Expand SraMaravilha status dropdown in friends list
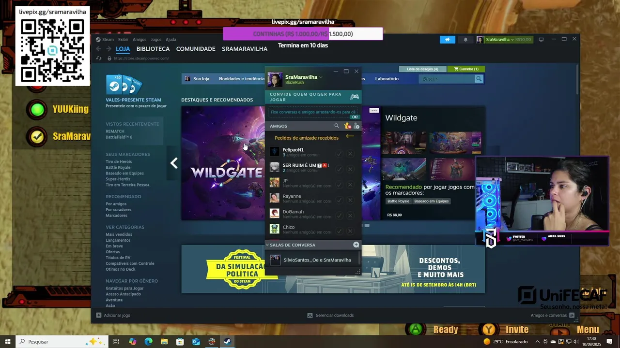 [x=321, y=77]
